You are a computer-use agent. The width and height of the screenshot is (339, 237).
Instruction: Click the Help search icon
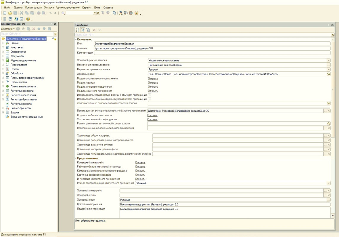click(126, 13)
